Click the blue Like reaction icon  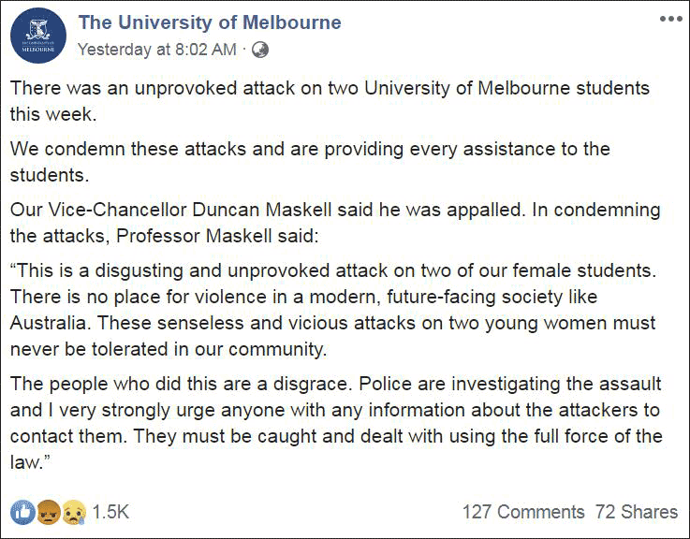point(22,512)
